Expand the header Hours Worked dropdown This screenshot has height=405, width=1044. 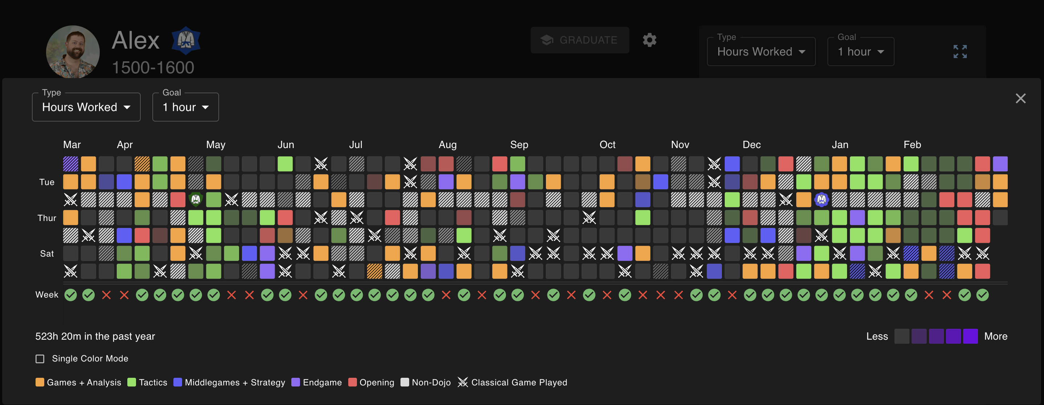(x=761, y=52)
